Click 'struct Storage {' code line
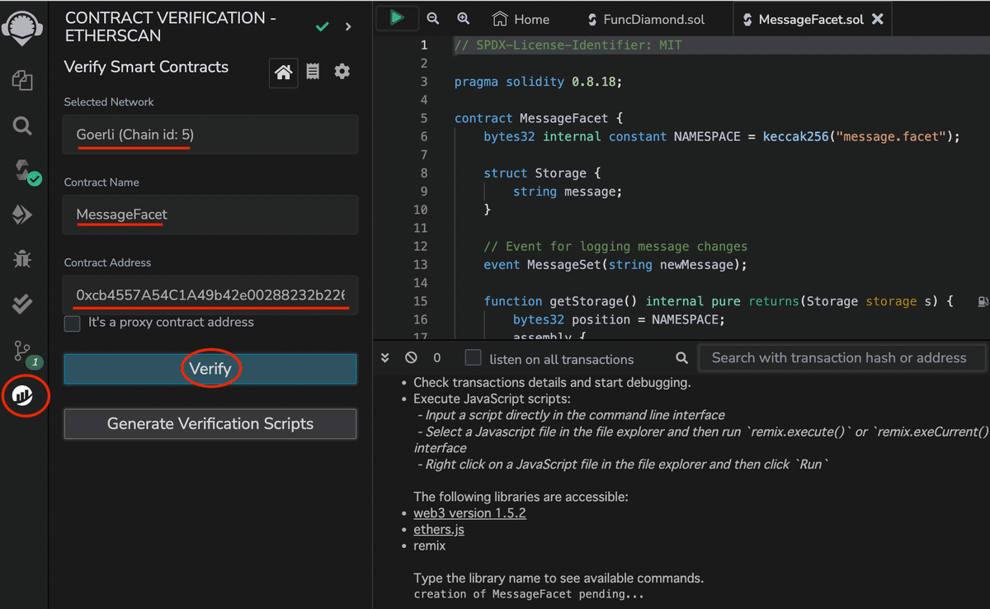This screenshot has width=990, height=609. tap(543, 173)
